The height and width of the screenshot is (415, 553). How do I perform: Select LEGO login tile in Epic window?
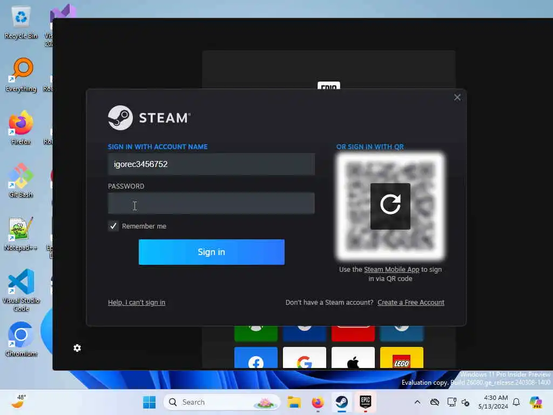click(401, 358)
